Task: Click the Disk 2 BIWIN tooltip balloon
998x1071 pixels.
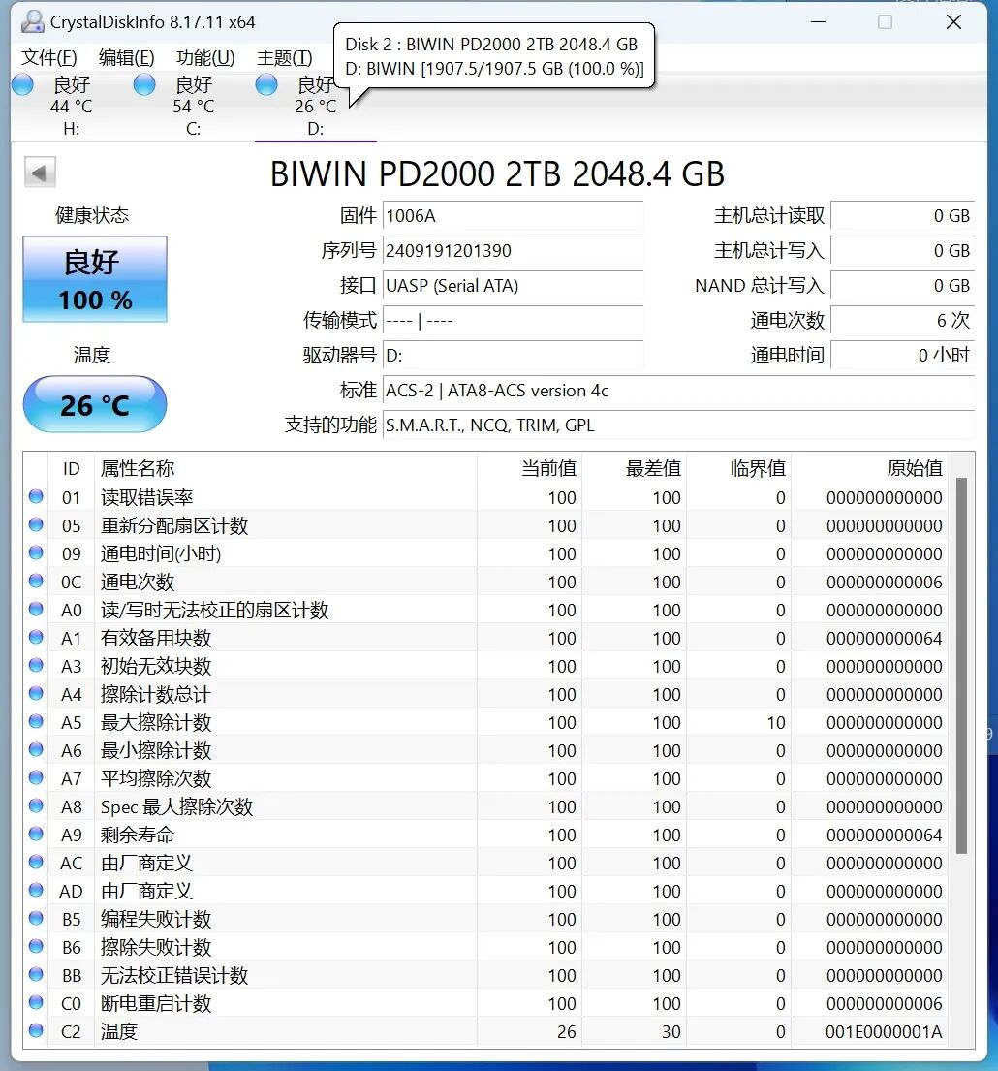Action: [495, 56]
